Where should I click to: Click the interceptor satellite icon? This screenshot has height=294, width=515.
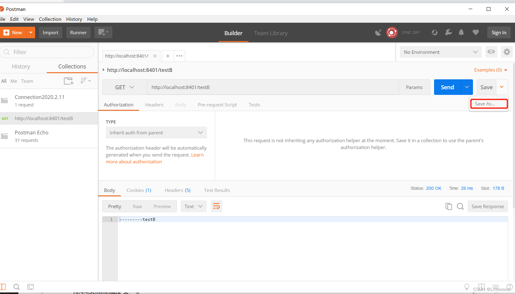click(378, 32)
